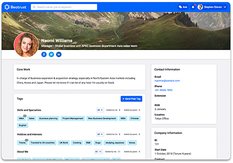233x163 pixels.
Task: Click Naomi Williams' profile photo
Action: (x=26, y=45)
